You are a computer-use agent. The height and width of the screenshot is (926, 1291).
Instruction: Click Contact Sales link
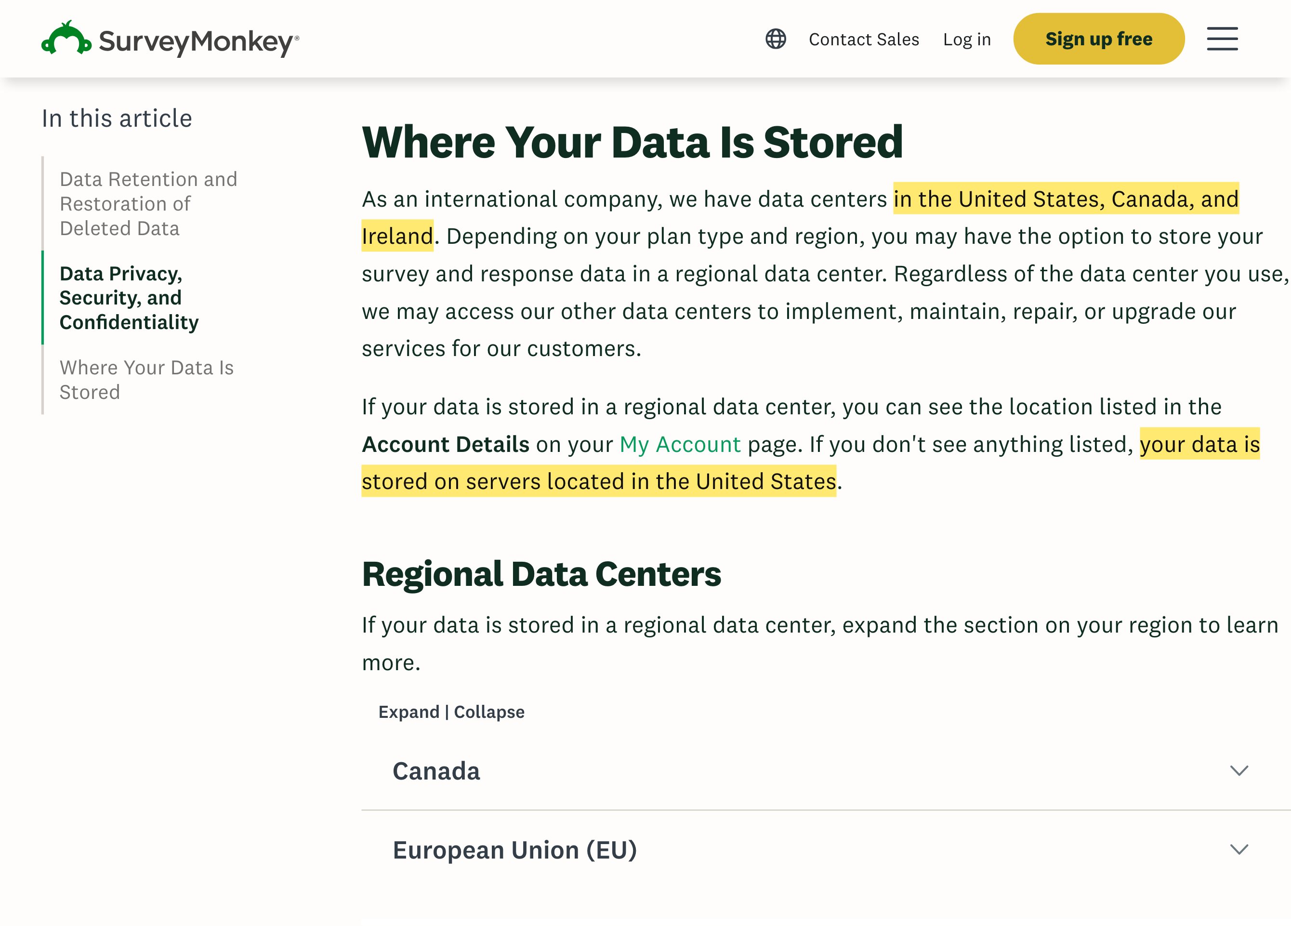tap(864, 40)
